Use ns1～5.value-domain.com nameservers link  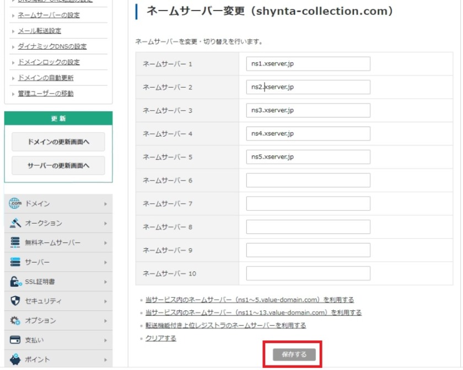click(250, 300)
